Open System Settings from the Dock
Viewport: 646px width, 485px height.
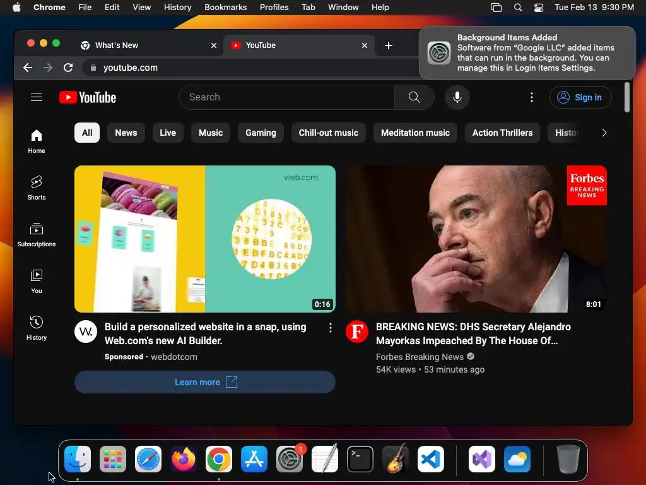pos(290,459)
